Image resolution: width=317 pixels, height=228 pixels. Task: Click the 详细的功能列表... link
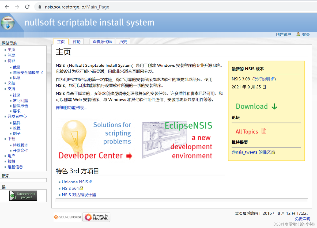click(71, 108)
